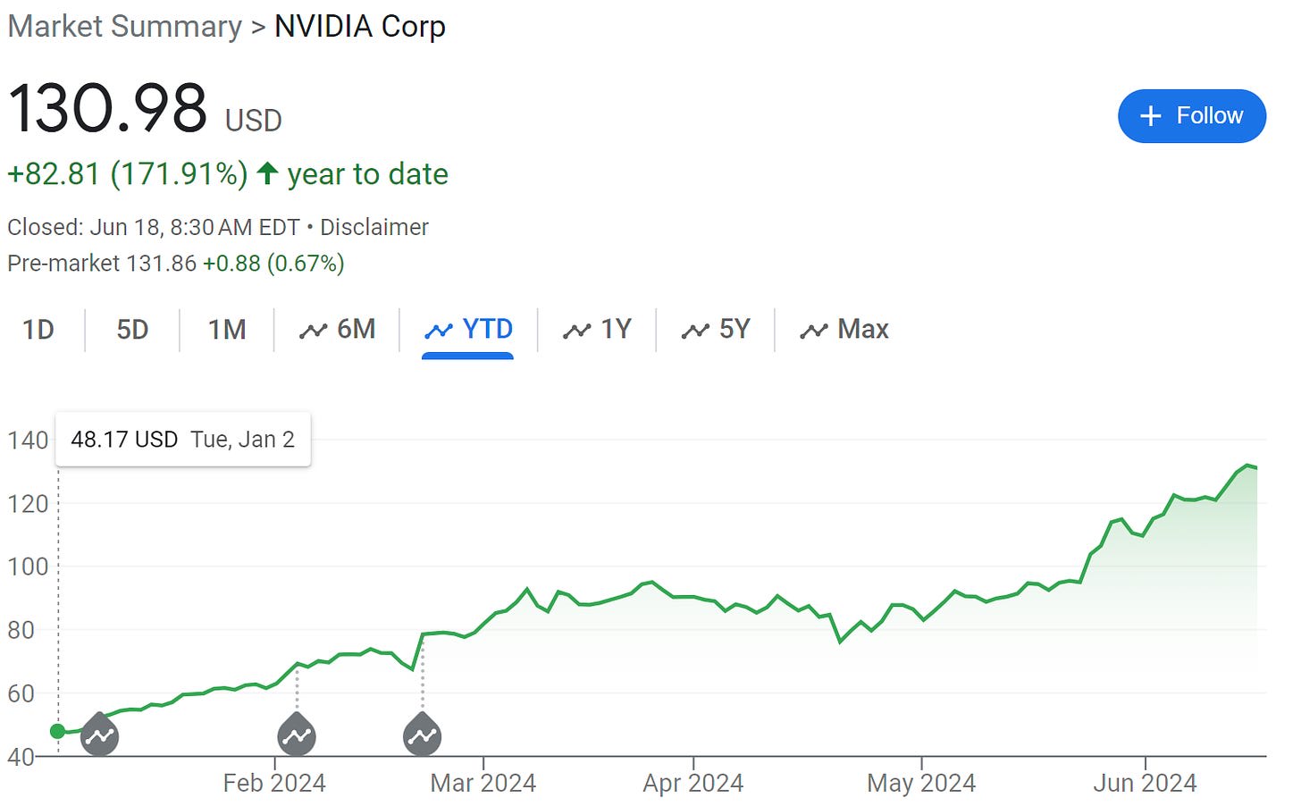
Task: Click the 48.17 USD tooltip box
Action: pyautogui.click(x=183, y=440)
